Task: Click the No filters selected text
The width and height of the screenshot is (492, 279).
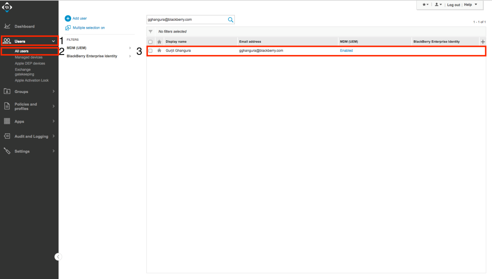Action: (173, 32)
